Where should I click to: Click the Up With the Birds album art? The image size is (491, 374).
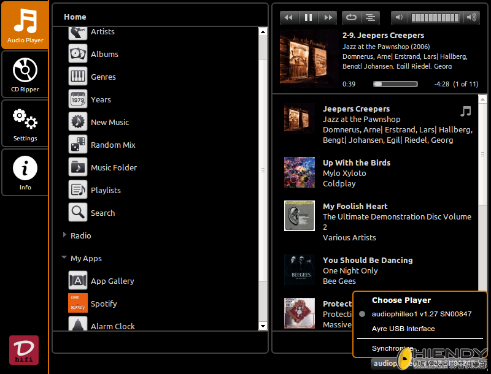[299, 172]
